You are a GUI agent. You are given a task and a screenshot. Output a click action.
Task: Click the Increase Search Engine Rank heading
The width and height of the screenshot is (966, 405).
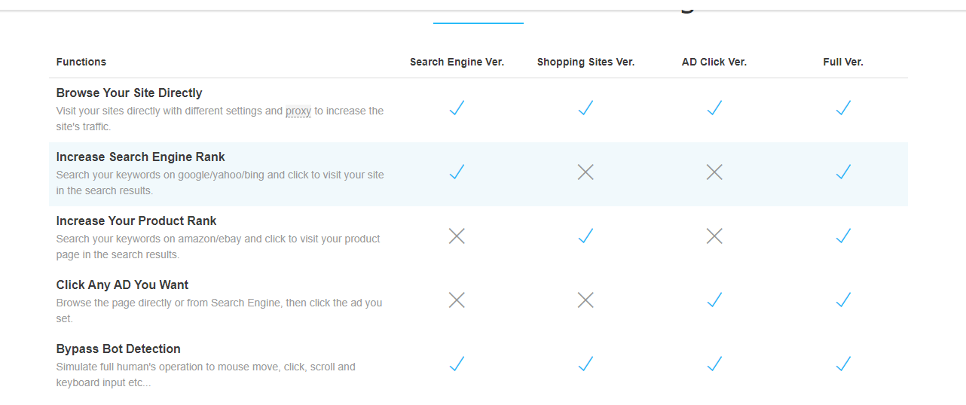(x=140, y=157)
